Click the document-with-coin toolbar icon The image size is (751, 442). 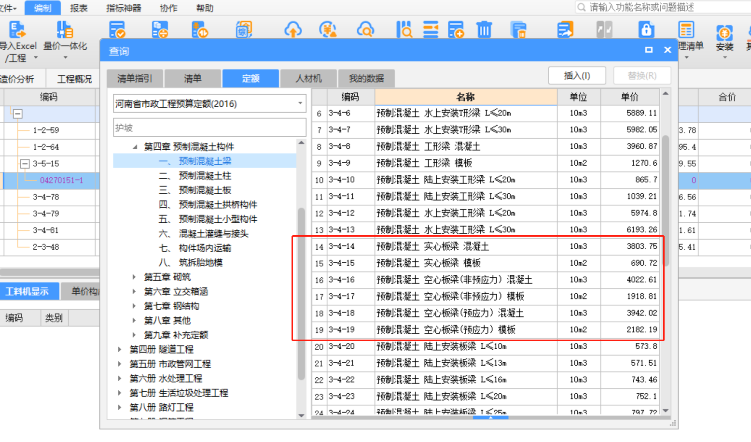coord(160,30)
